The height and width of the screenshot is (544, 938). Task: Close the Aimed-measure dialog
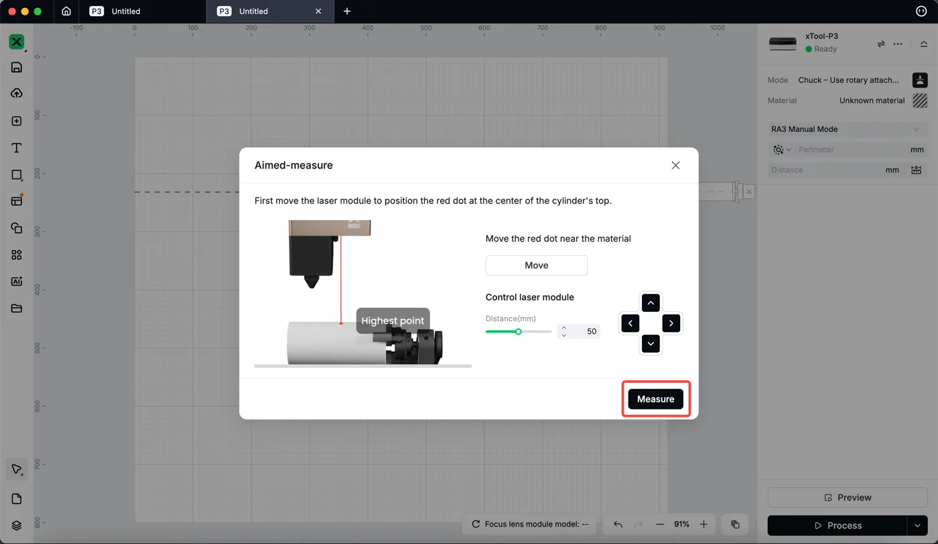coord(675,165)
